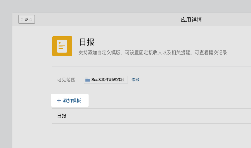Click the yellow 日报 app icon

coord(62,46)
